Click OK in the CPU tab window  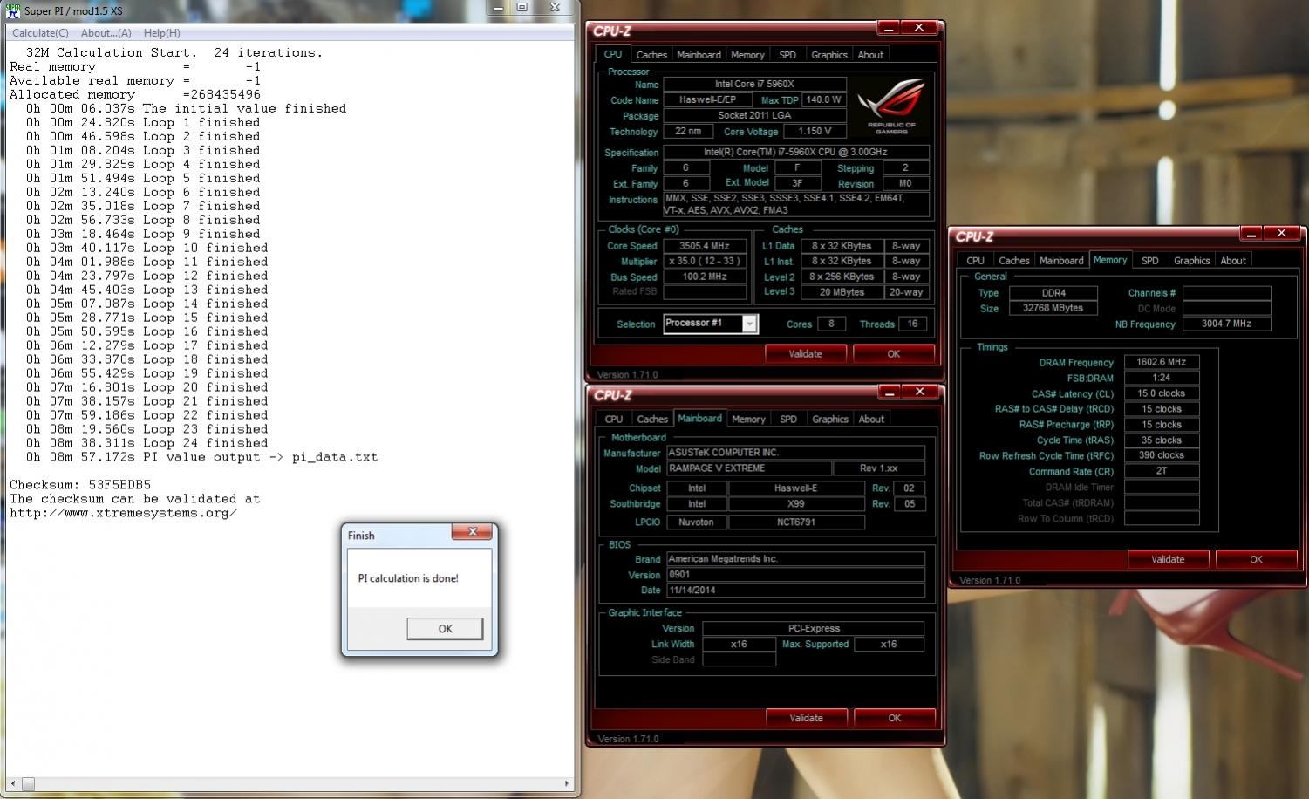tap(893, 353)
